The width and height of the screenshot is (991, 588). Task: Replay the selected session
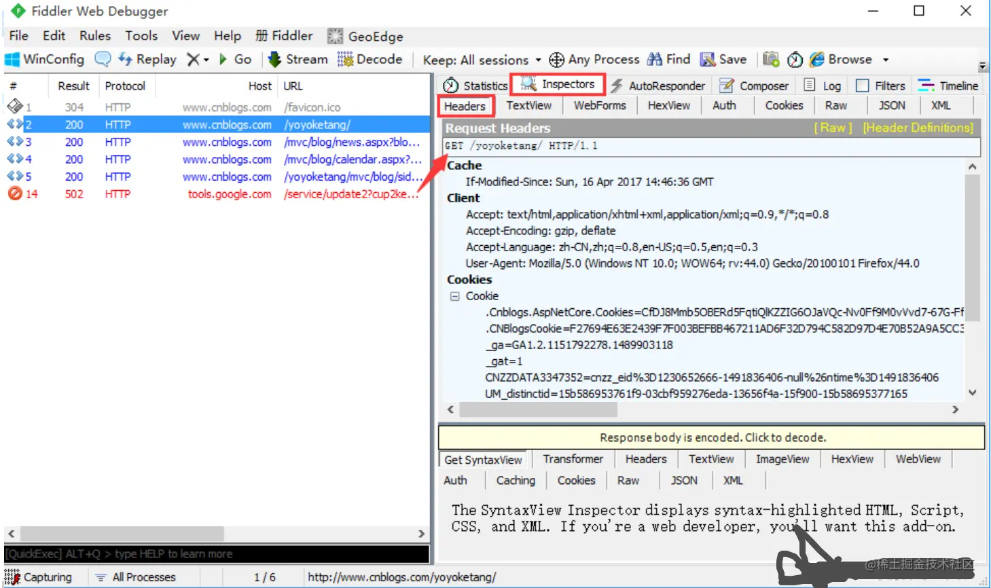(x=147, y=59)
